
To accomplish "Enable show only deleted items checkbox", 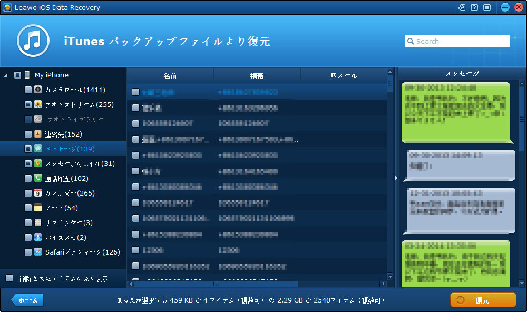I will point(9,278).
